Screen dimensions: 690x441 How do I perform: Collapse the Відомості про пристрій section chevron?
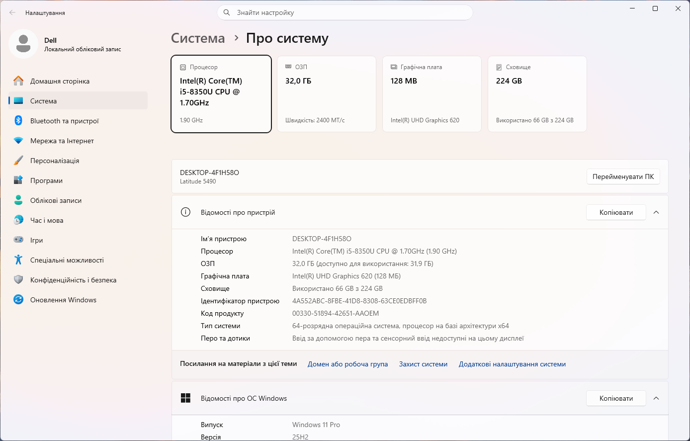(x=656, y=212)
